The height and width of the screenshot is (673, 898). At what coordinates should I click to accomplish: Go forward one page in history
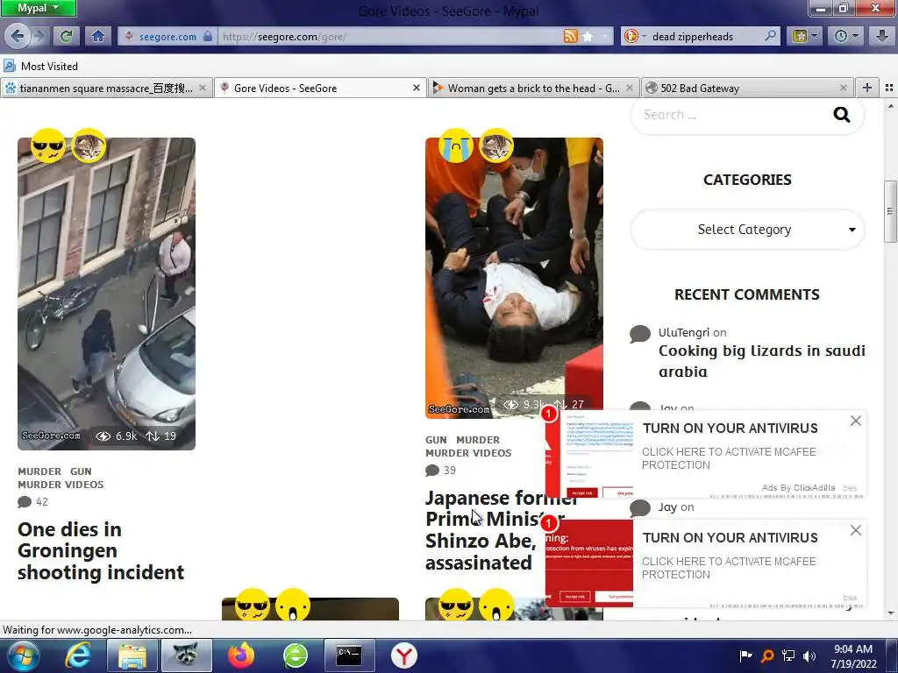pos(39,37)
